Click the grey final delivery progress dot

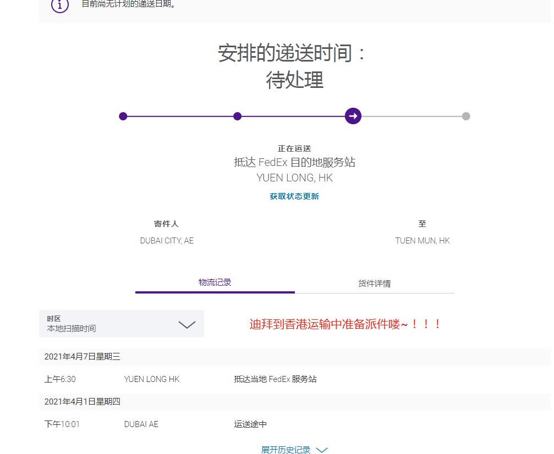[466, 116]
